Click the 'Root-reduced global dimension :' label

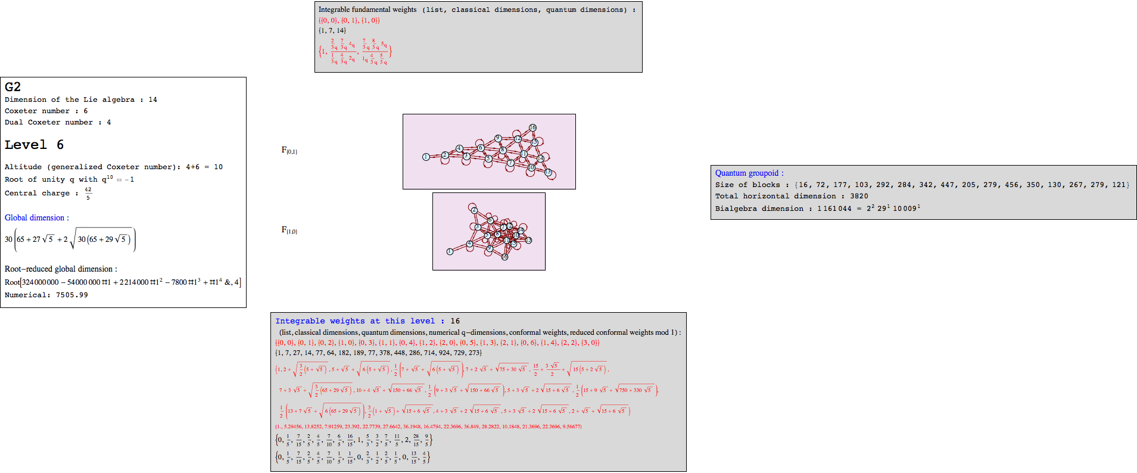coord(61,269)
